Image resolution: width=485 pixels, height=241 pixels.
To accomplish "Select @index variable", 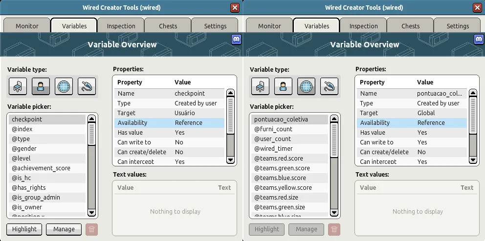I will tap(47, 129).
